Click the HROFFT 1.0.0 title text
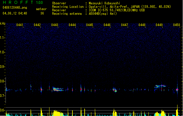Screen dimensions: 183x116 23,2
